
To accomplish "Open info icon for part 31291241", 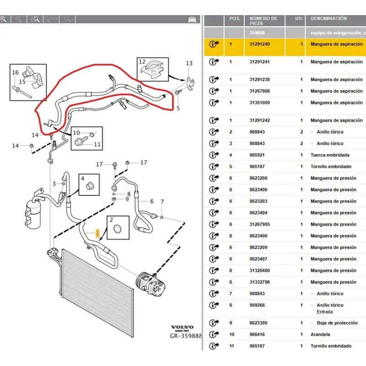I will [x=214, y=62].
